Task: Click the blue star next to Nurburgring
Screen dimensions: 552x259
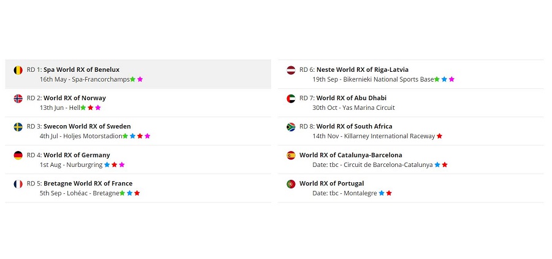Action: (107, 165)
